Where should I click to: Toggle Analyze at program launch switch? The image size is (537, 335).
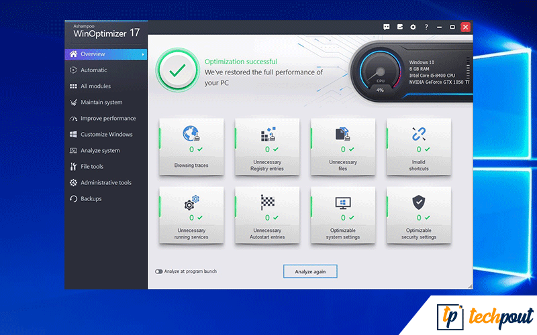[159, 271]
